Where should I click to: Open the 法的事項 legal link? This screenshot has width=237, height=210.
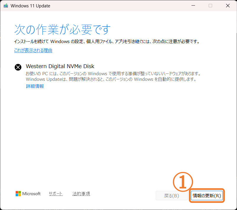[x=81, y=194]
